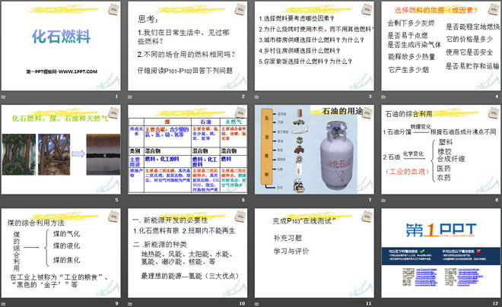502x307 pixels.
Task: Click the animation star icon under slide 8
Action: pyautogui.click(x=383, y=200)
